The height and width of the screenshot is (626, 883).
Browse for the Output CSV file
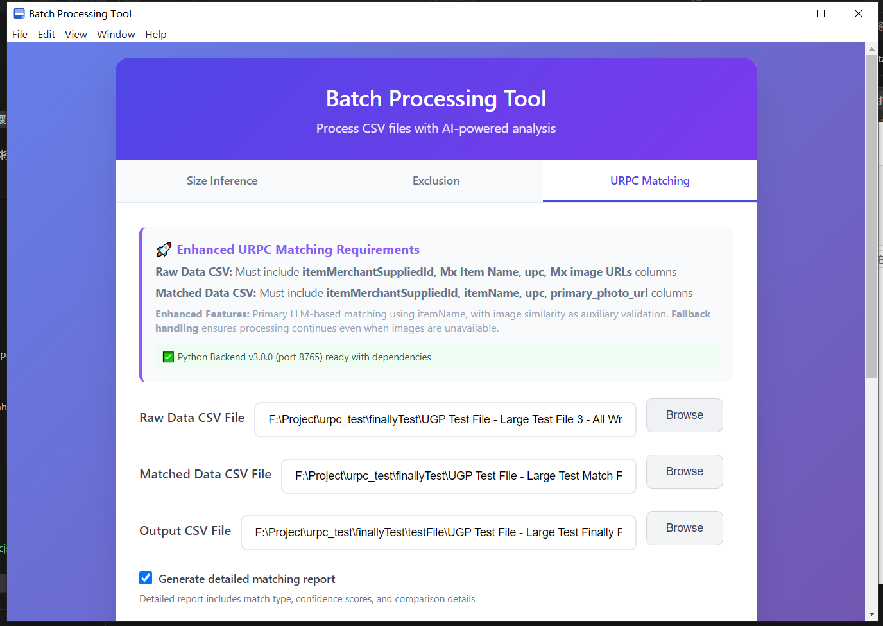click(x=684, y=528)
